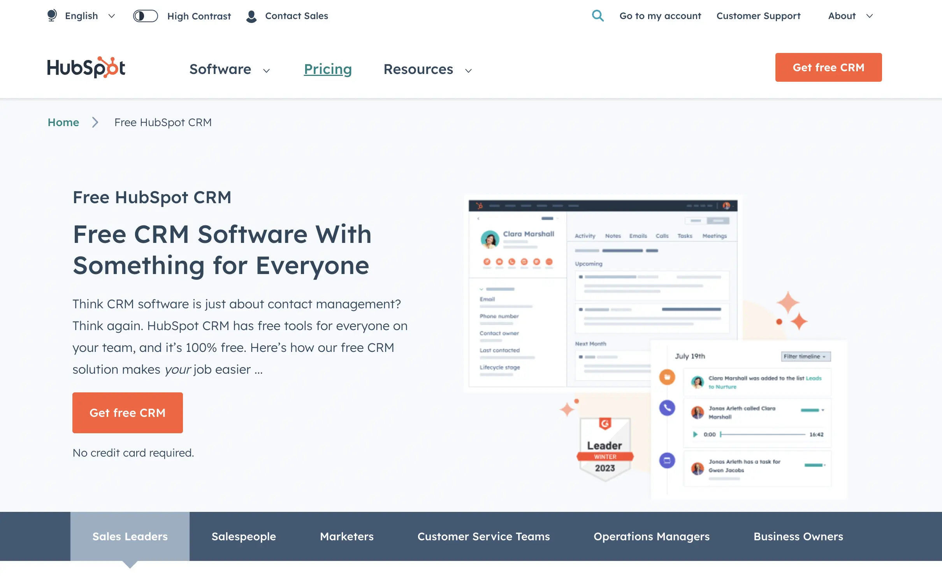The image size is (942, 587).
Task: Click the Activity tab in illustration
Action: [x=585, y=236]
